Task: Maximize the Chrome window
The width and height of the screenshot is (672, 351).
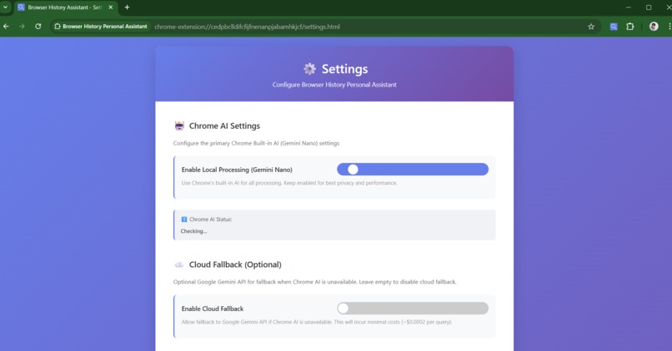Action: coord(649,7)
